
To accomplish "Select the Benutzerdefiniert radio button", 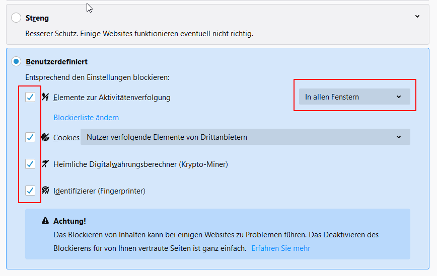I will tap(16, 62).
